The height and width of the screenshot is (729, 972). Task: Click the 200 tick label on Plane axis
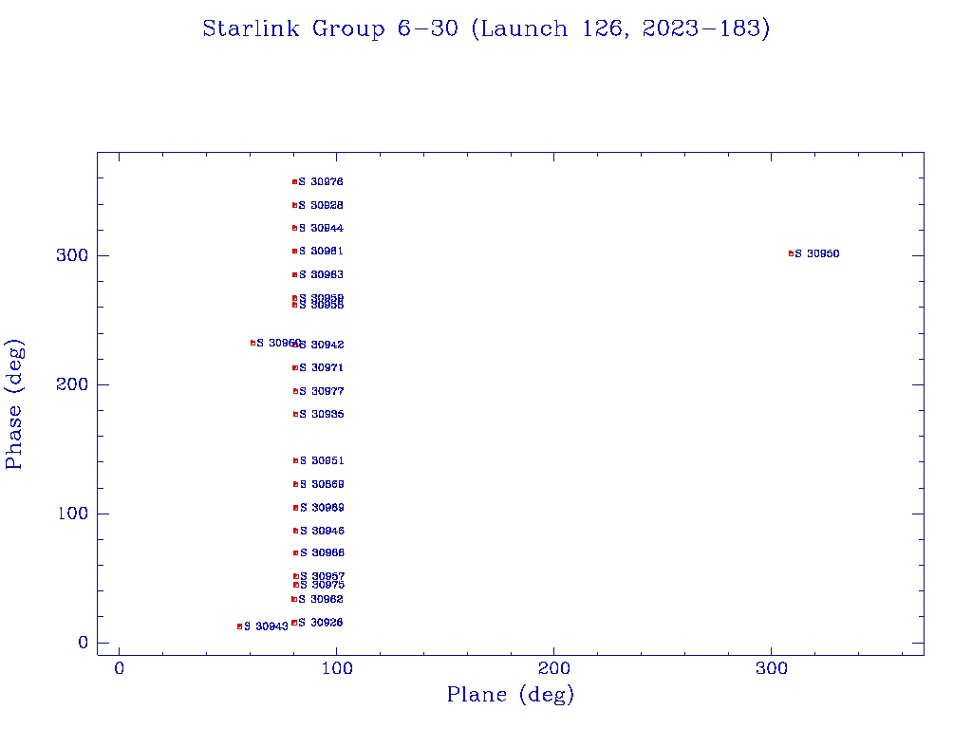point(553,669)
